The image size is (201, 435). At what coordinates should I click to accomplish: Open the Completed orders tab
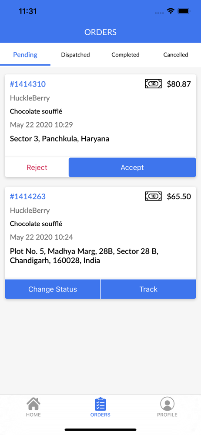coord(125,55)
